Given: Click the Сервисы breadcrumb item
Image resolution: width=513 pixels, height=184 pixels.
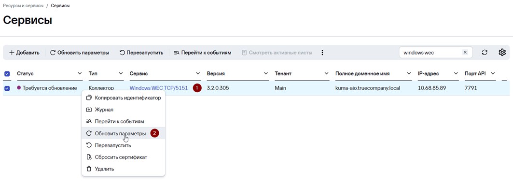Looking at the screenshot, I should [x=60, y=6].
